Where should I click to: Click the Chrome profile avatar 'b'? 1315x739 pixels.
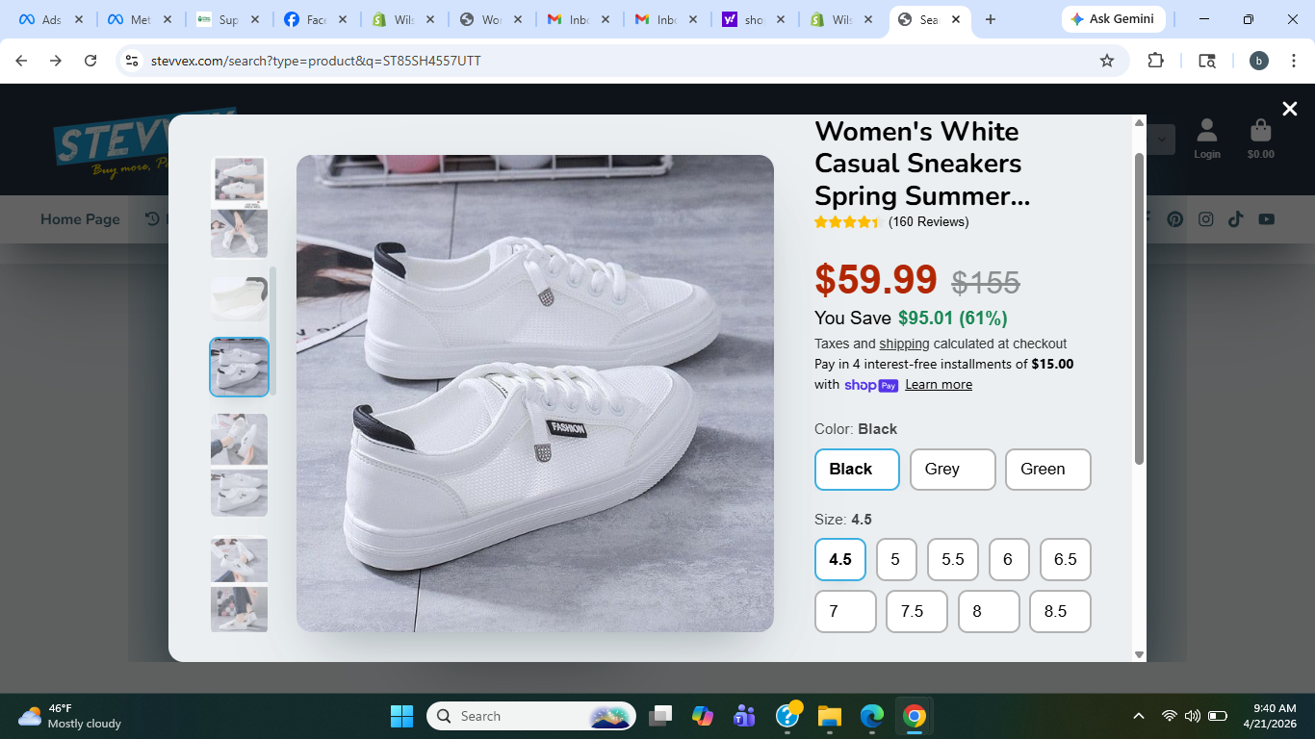point(1259,61)
